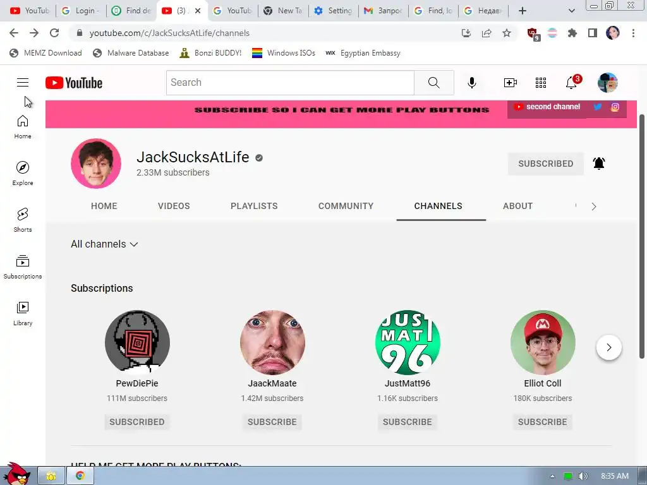Open Windows ISOs bookmark
The height and width of the screenshot is (485, 647).
[284, 53]
